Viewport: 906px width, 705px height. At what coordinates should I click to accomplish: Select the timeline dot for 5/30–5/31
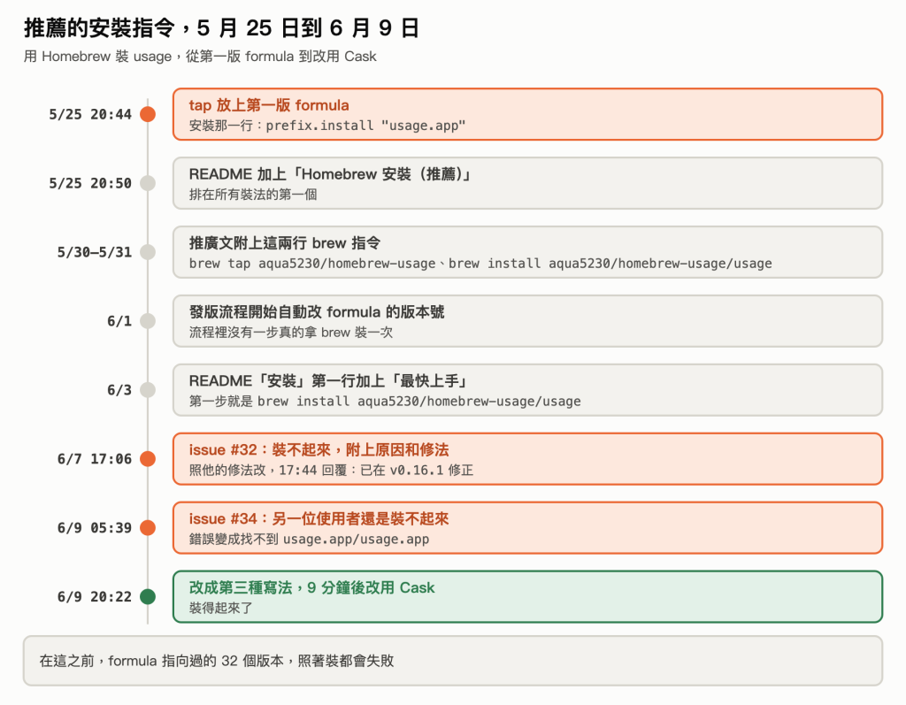148,252
